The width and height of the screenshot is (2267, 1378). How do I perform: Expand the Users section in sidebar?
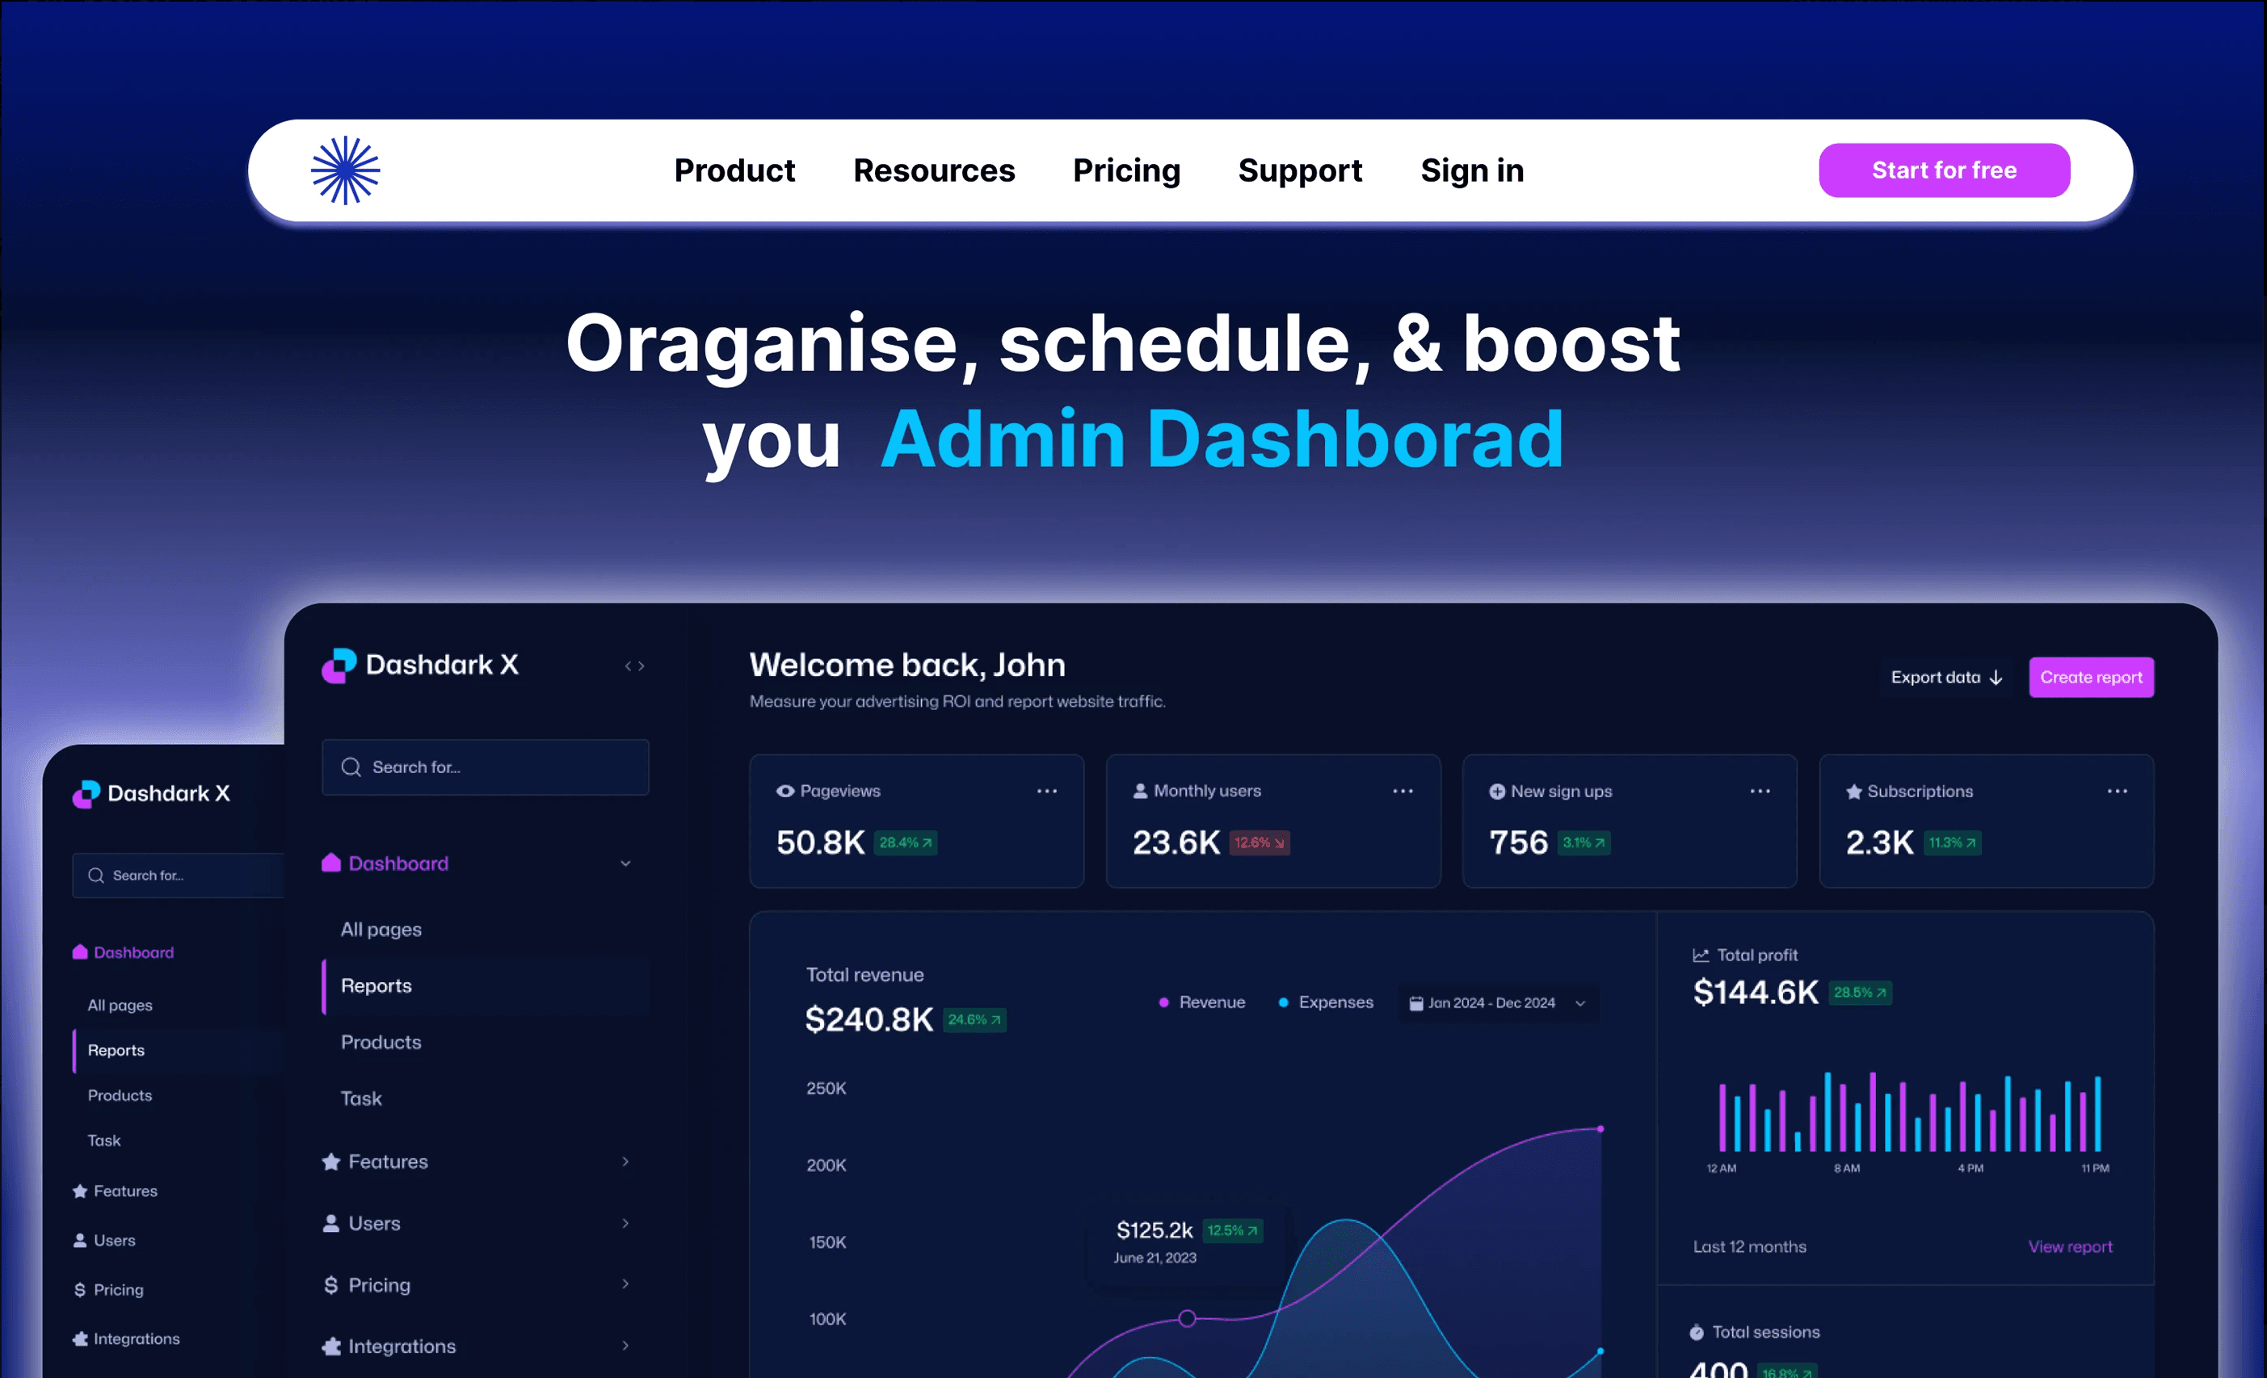coord(625,1223)
